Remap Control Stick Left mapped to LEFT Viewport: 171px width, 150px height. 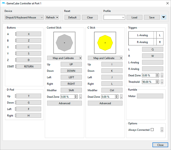(71, 77)
